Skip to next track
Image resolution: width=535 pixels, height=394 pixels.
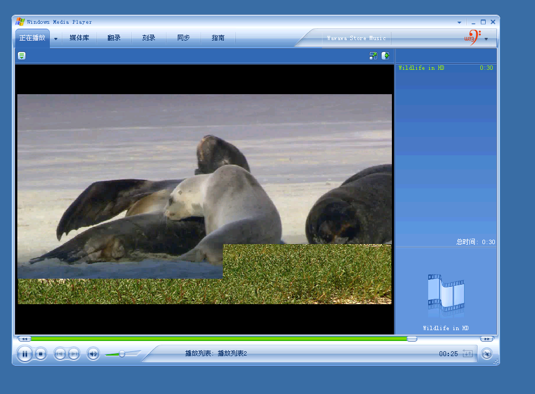(x=74, y=354)
